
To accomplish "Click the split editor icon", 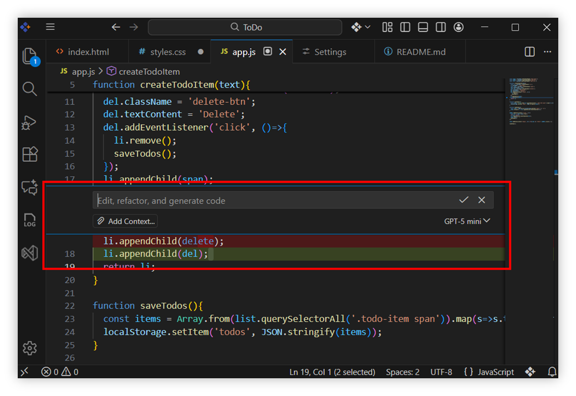I will click(529, 52).
